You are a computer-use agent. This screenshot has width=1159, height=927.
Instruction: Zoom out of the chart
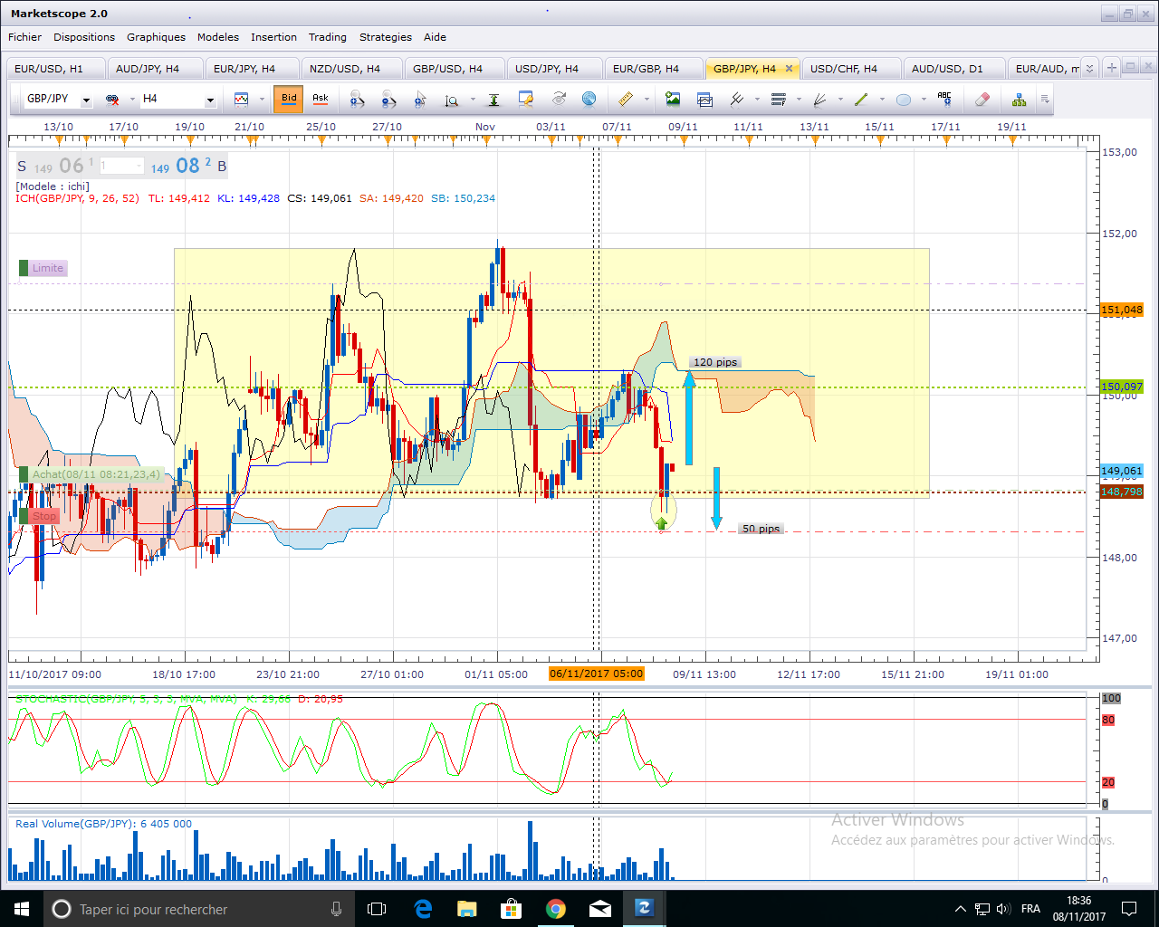pyautogui.click(x=388, y=99)
